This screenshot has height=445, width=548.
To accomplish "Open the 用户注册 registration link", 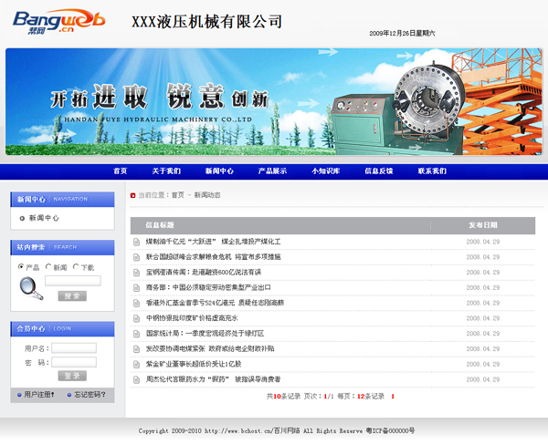I will click(x=39, y=395).
